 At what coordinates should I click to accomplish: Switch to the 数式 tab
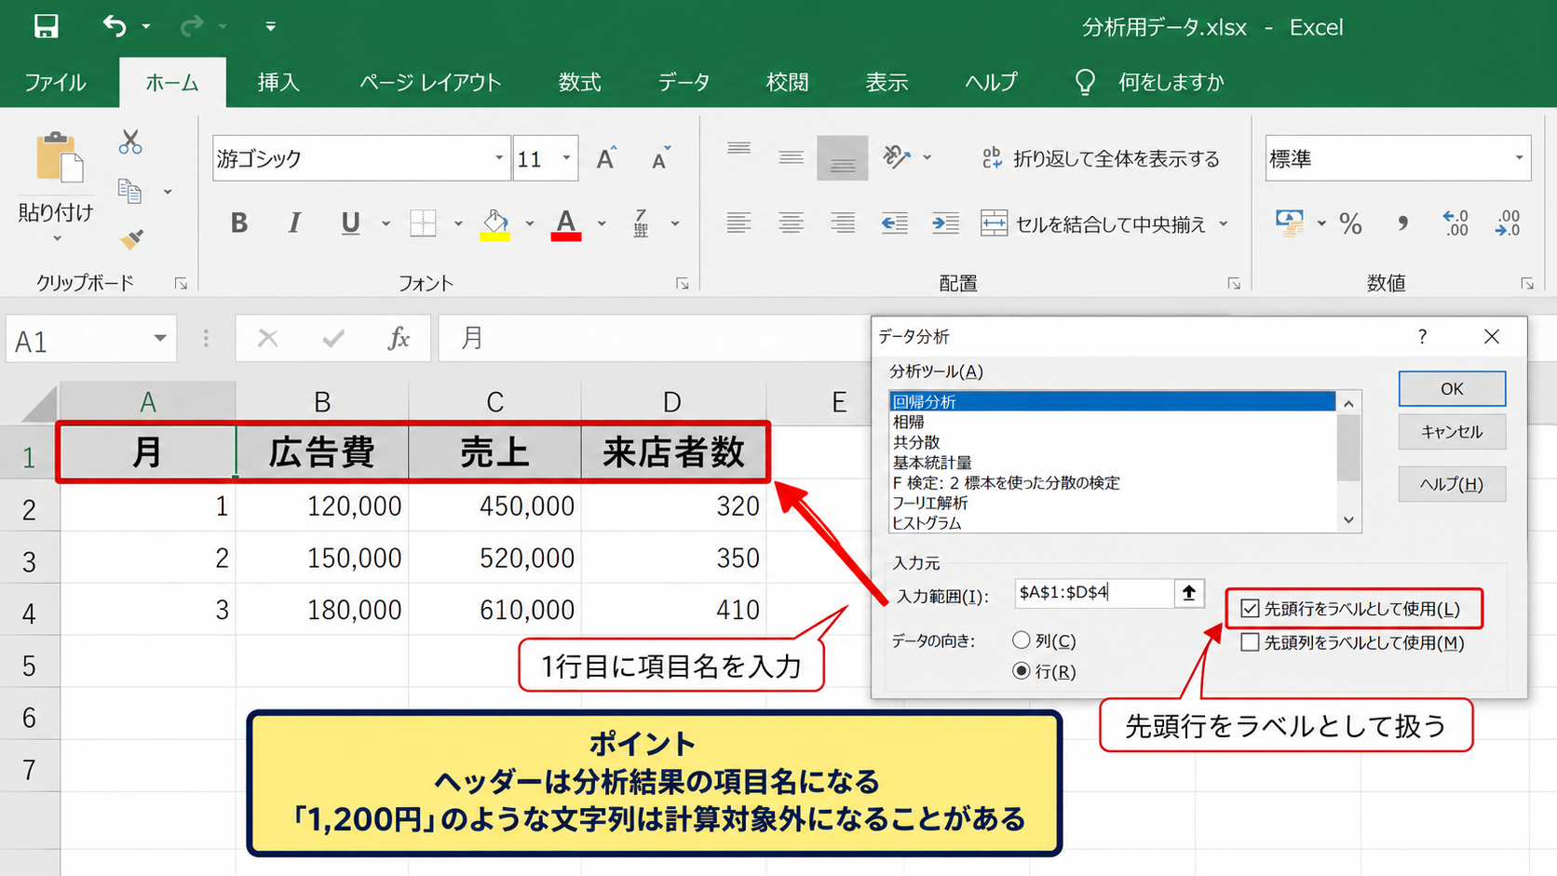click(579, 82)
